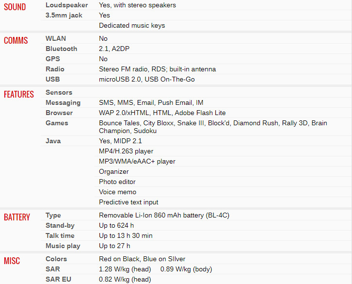Select the Music play label

click(x=63, y=246)
